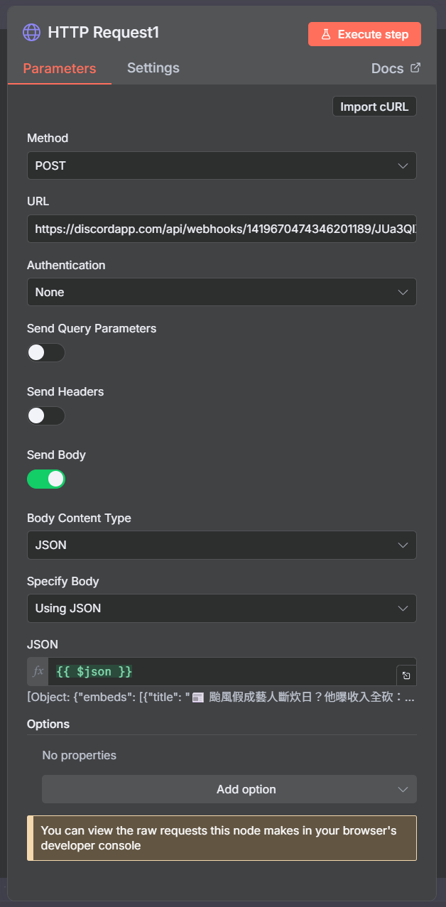Click the fx expression icon beside JSON
The width and height of the screenshot is (446, 907).
pos(38,671)
